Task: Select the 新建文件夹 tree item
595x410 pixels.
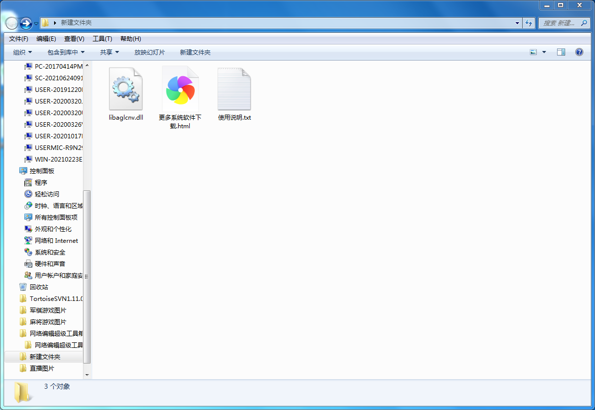Action: (x=44, y=356)
